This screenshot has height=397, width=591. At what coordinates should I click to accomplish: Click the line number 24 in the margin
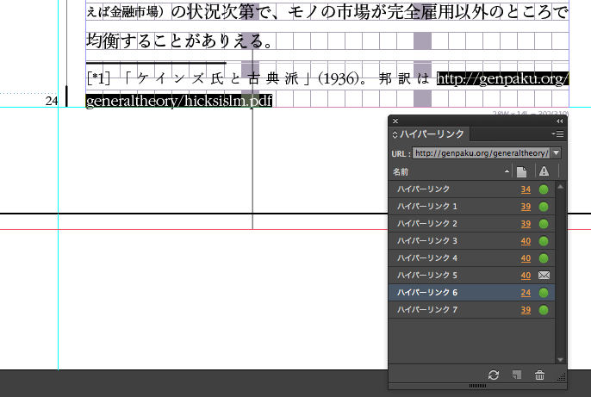tap(52, 101)
